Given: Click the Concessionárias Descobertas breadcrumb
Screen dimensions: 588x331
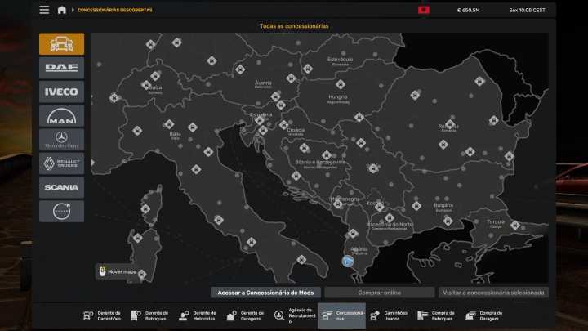Looking at the screenshot, I should click(115, 10).
